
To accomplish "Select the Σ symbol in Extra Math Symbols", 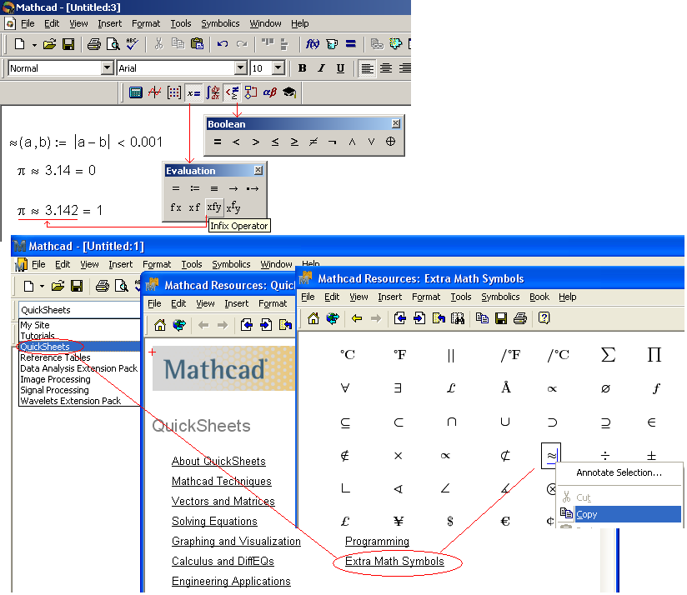I will pyautogui.click(x=608, y=355).
